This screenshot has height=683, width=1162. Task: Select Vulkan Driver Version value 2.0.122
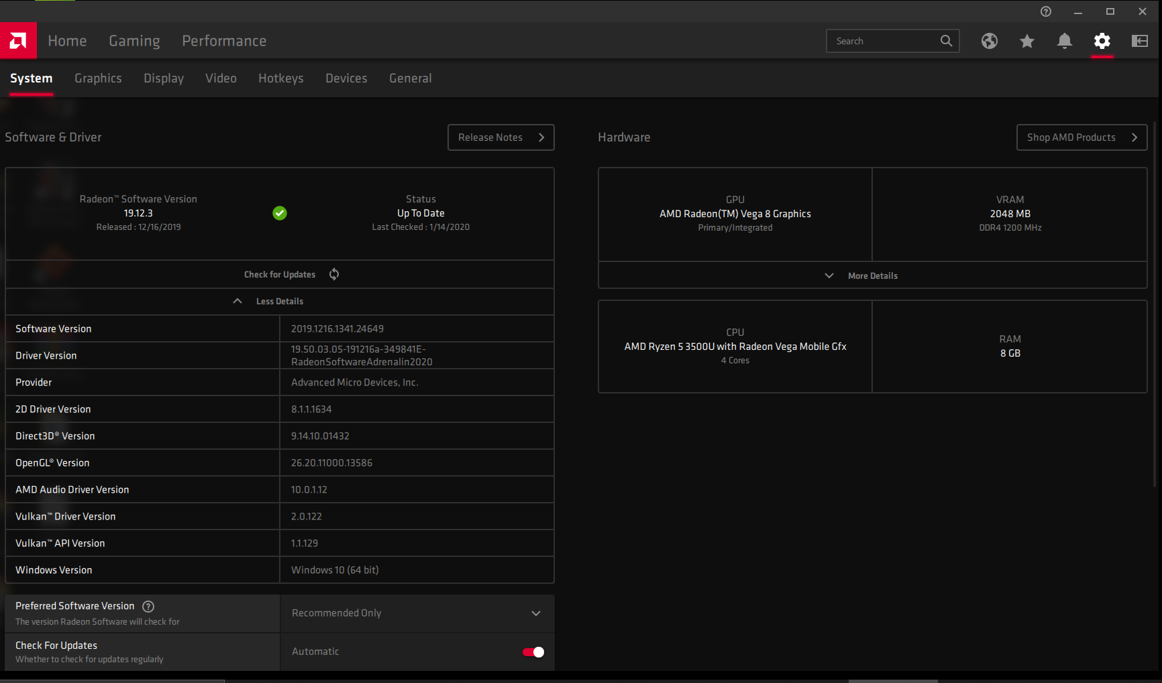tap(307, 517)
